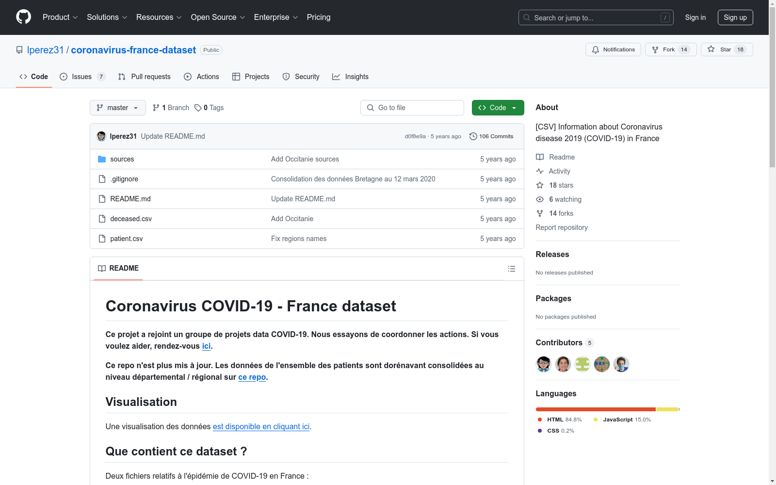
Task: Open the lperez31 owner profile link
Action: tap(46, 50)
